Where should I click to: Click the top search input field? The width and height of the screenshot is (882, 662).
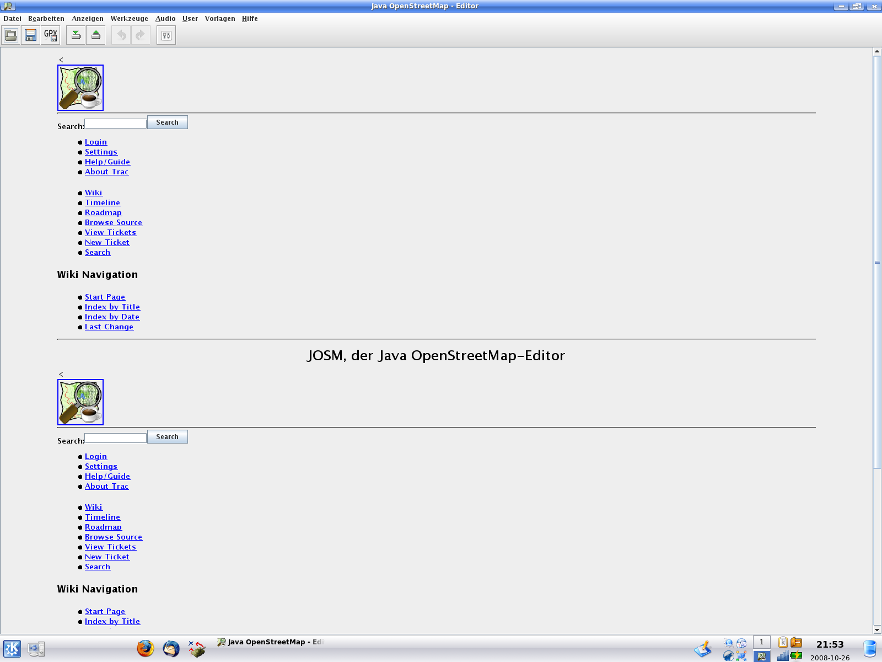(x=115, y=124)
